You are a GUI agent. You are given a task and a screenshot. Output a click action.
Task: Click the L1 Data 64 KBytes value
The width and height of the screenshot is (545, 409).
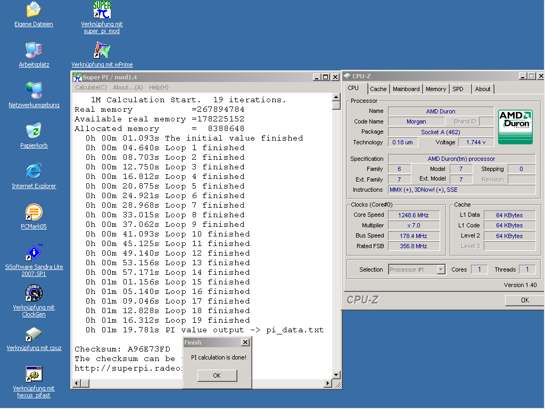tap(509, 215)
